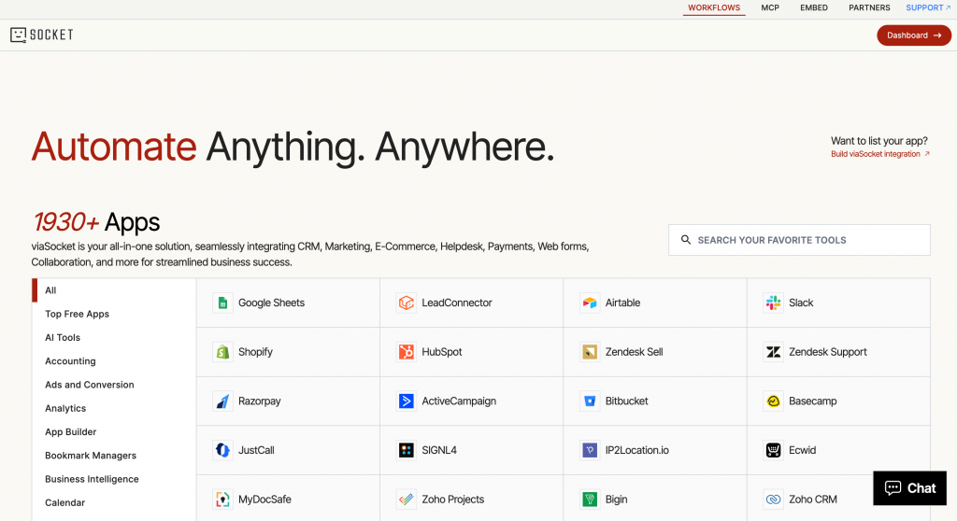Open the Basecamp app name

(x=813, y=401)
